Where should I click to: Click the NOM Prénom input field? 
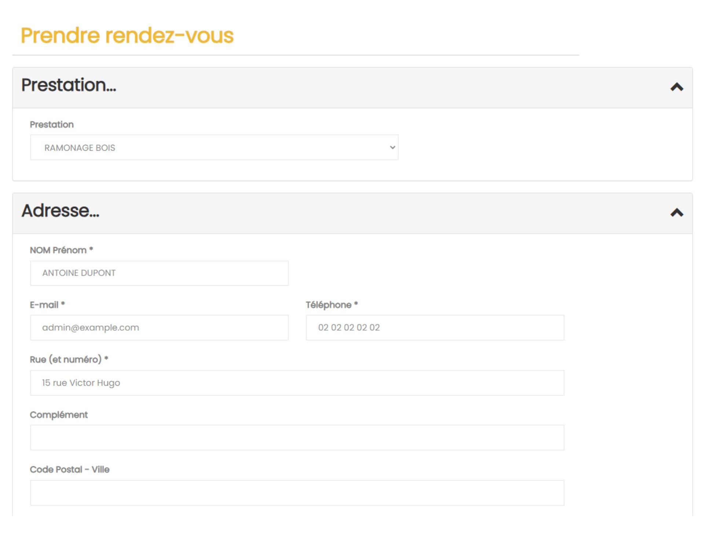point(159,273)
